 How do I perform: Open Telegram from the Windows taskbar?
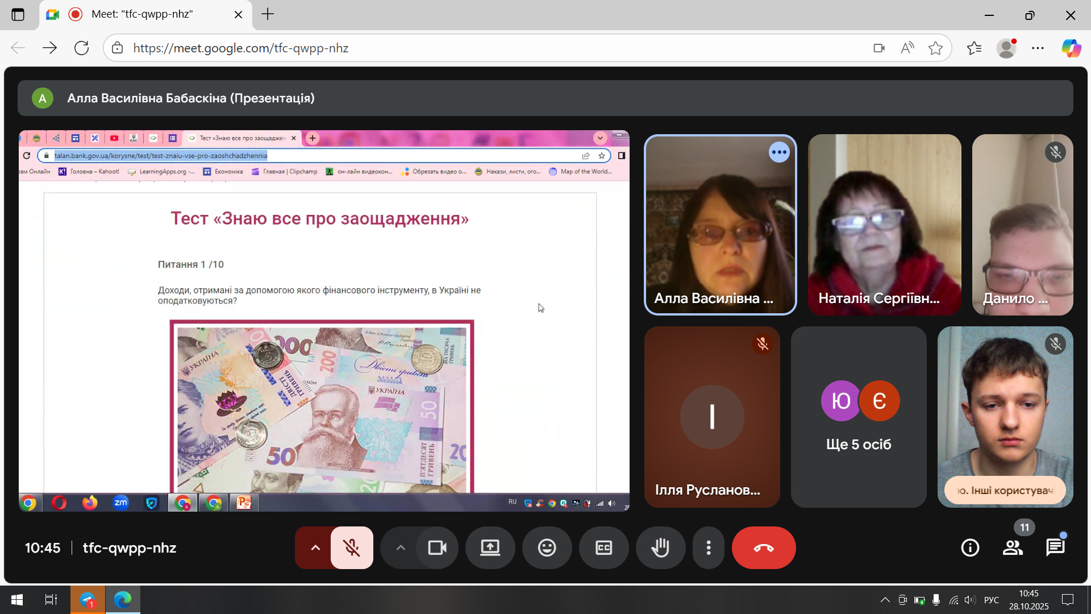pyautogui.click(x=88, y=600)
